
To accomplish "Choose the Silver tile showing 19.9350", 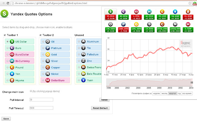I will click(x=149, y=27).
